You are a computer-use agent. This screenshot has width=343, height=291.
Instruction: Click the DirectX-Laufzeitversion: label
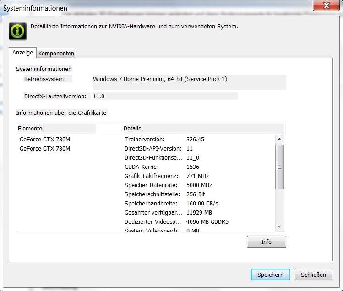click(55, 97)
